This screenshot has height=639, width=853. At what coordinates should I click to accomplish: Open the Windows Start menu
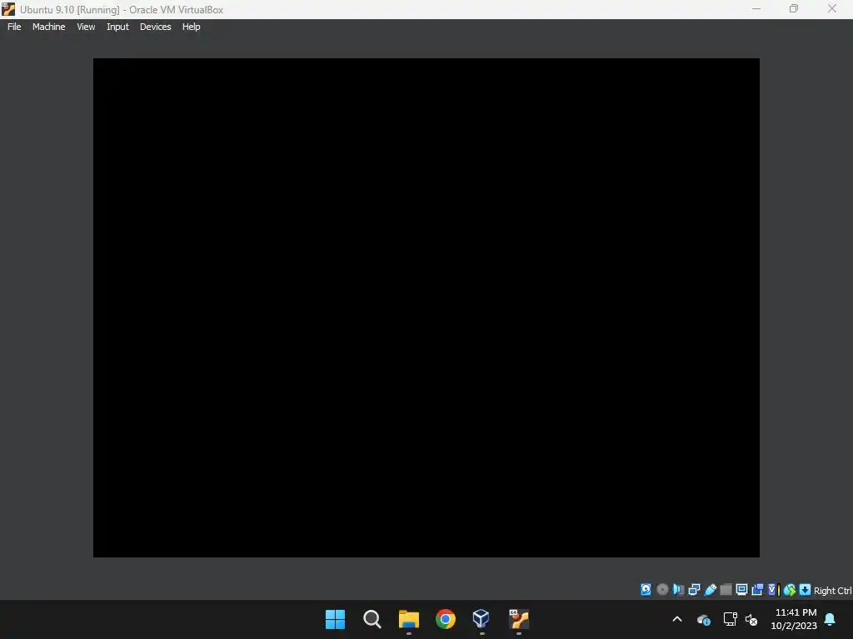click(x=335, y=619)
